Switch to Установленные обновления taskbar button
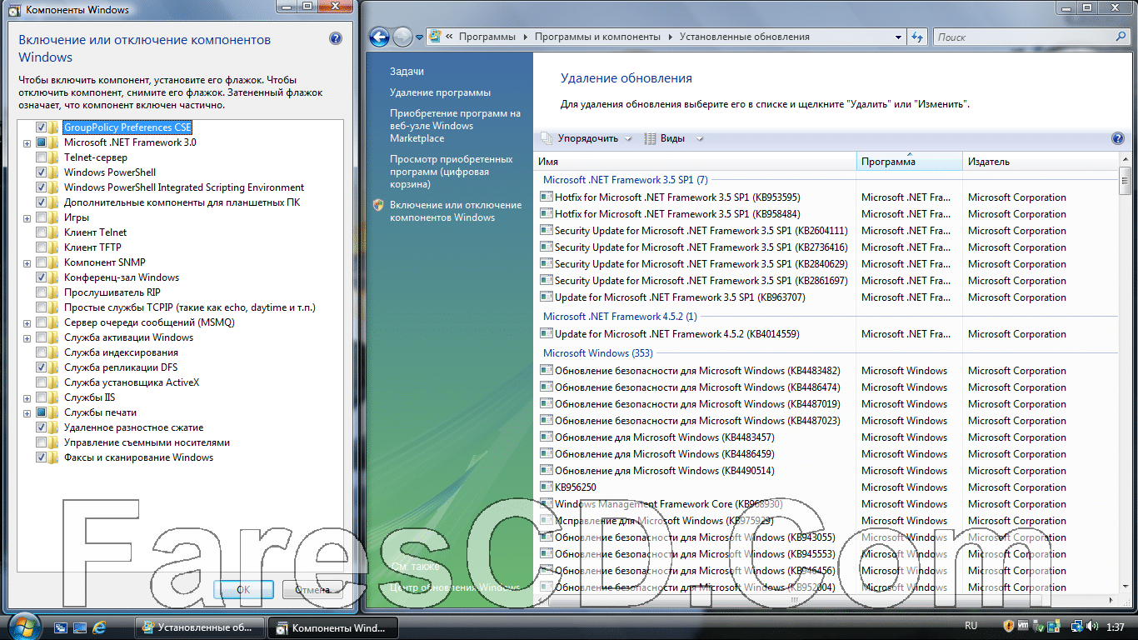This screenshot has height=640, width=1138. (201, 627)
